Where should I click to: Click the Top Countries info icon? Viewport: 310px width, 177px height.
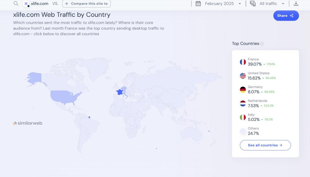pos(262,44)
